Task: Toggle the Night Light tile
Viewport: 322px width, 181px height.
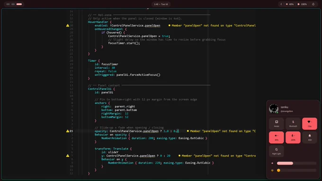Action: pos(277,151)
